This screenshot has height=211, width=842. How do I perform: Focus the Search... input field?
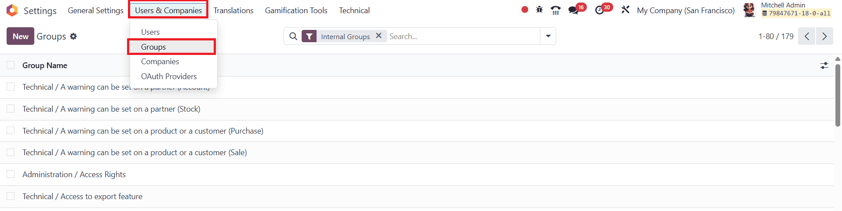point(463,36)
